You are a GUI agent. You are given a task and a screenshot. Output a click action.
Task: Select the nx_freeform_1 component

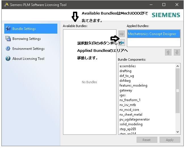point(130,100)
